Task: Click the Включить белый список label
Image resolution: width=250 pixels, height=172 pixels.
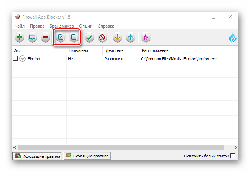Action: point(206,156)
